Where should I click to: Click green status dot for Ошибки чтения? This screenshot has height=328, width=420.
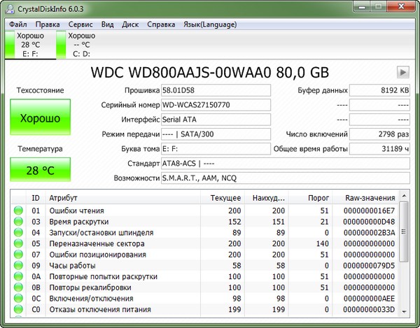click(x=18, y=211)
